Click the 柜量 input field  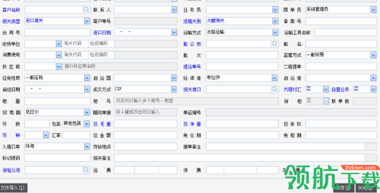coord(58,101)
